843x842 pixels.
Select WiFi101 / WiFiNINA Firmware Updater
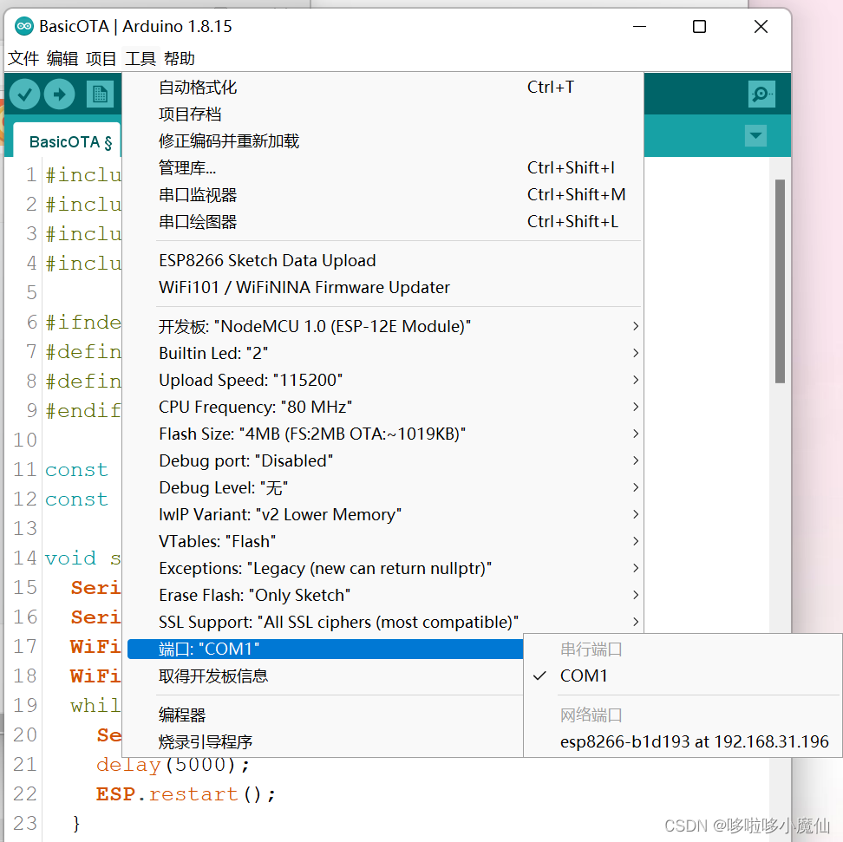(382, 288)
